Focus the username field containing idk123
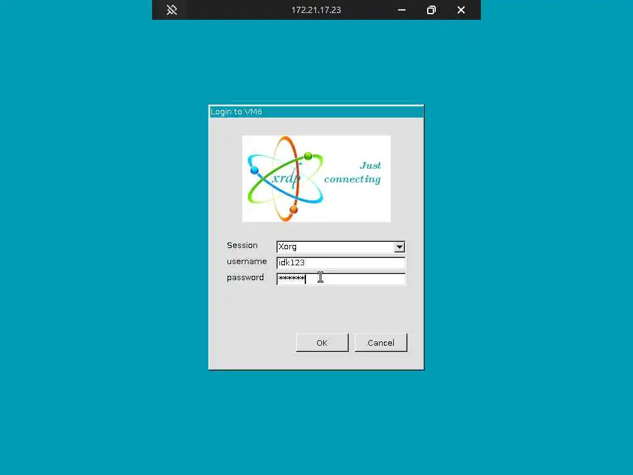633x475 pixels. pyautogui.click(x=341, y=263)
